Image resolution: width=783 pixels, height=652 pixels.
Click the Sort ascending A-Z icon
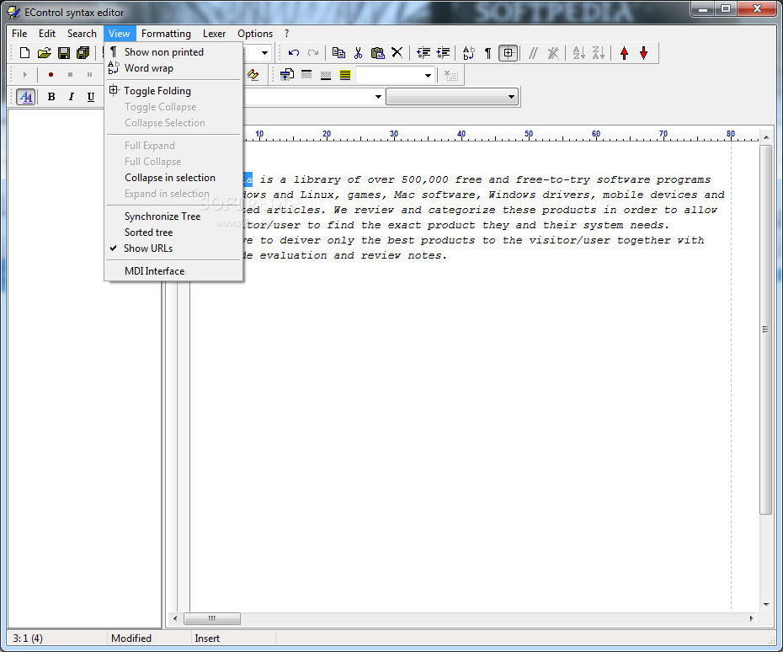578,53
